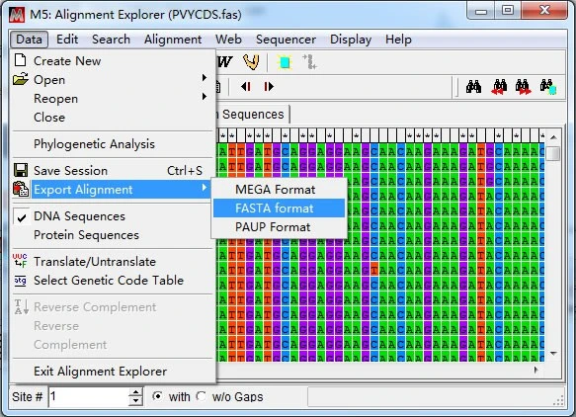Click the flexed-arm Muscle alignment icon

(x=251, y=62)
